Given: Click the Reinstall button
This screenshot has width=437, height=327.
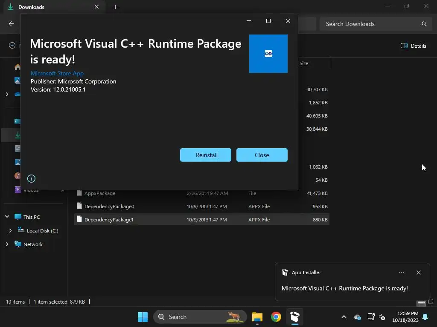Looking at the screenshot, I should [206, 155].
